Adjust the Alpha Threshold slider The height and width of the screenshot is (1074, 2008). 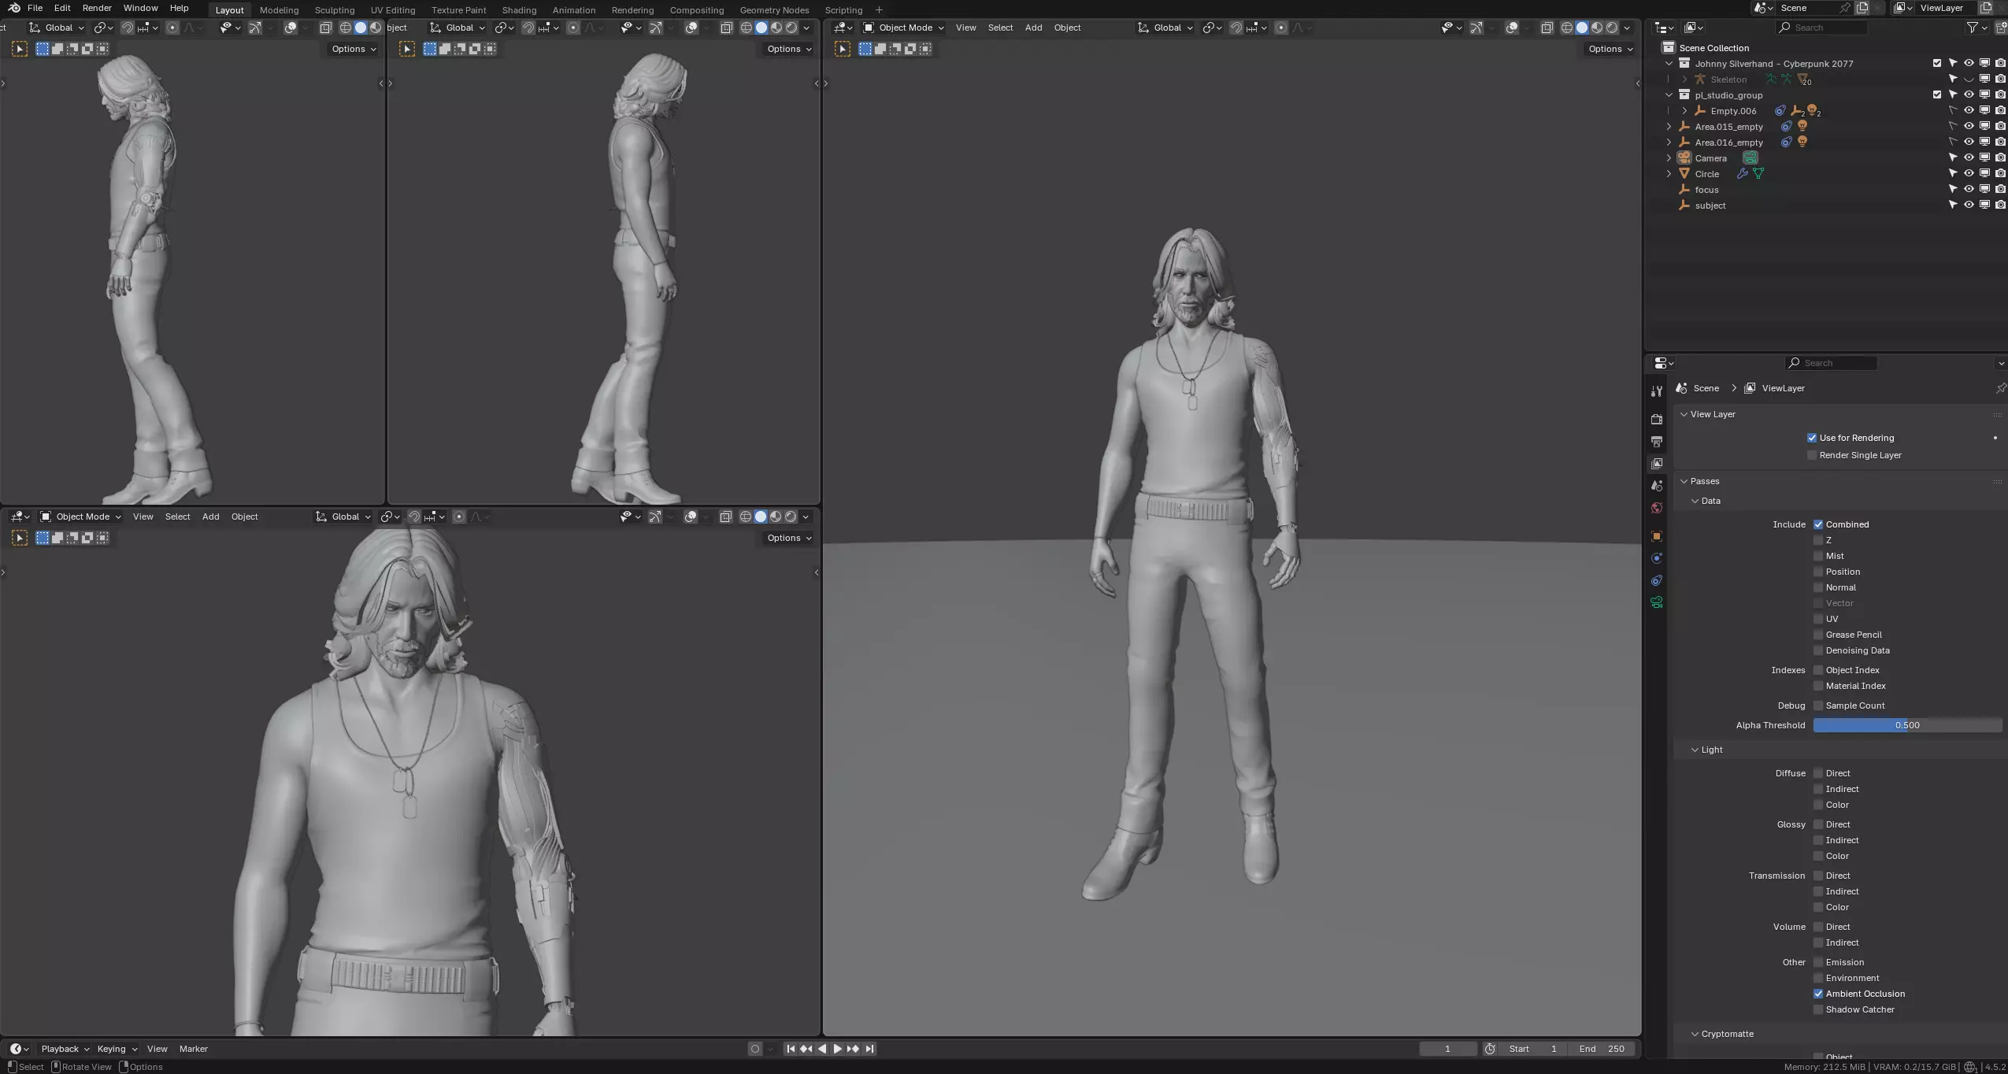pyautogui.click(x=1907, y=725)
